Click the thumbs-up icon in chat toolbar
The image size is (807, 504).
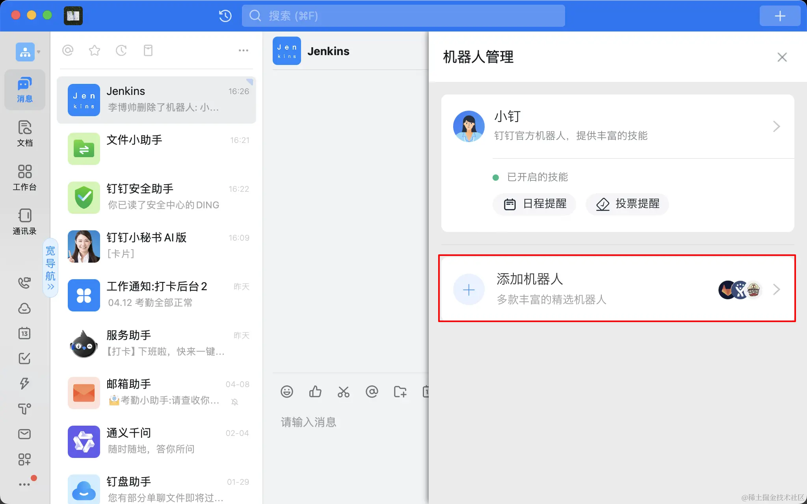pyautogui.click(x=315, y=392)
